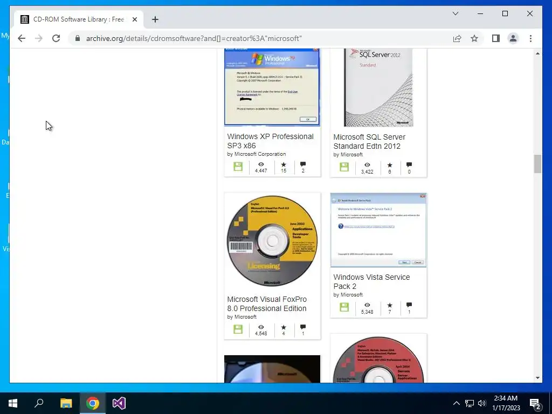This screenshot has width=552, height=414.
Task: Open the SQL Server 2012 cover thumbnail
Action: pyautogui.click(x=378, y=88)
